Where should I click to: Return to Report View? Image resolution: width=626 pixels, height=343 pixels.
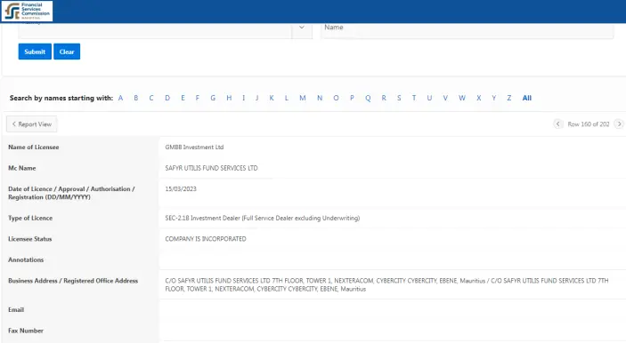coord(31,124)
